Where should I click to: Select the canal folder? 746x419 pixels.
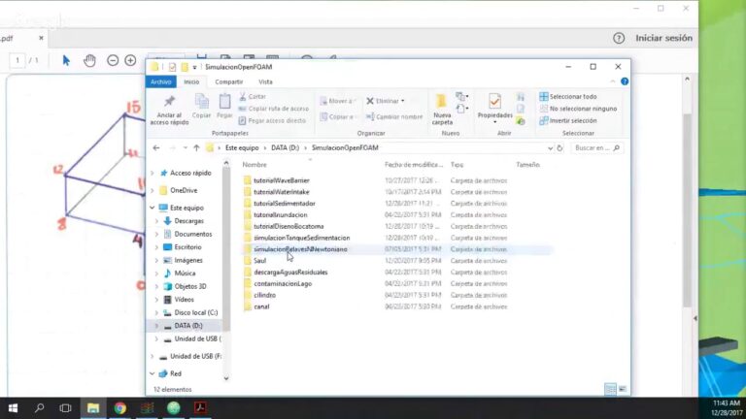pyautogui.click(x=261, y=306)
